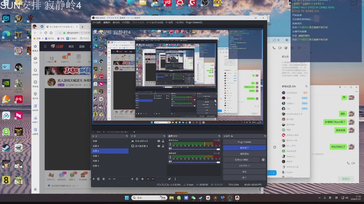Open new tab in browser window
Screen dimensions: 364x204
82,27
